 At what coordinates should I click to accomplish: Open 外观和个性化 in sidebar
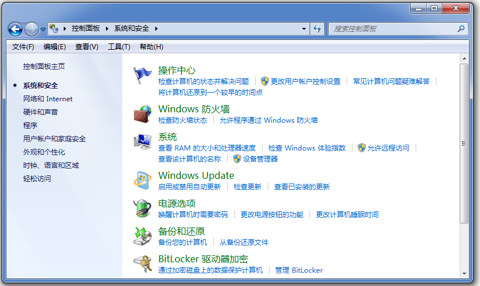click(44, 152)
